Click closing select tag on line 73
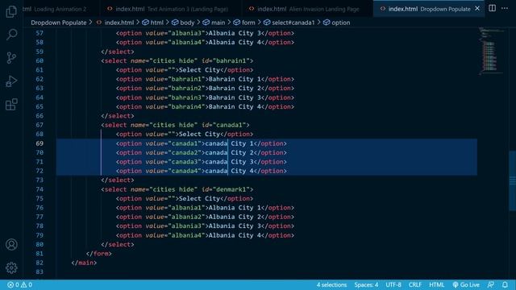516x290 pixels. click(118, 180)
